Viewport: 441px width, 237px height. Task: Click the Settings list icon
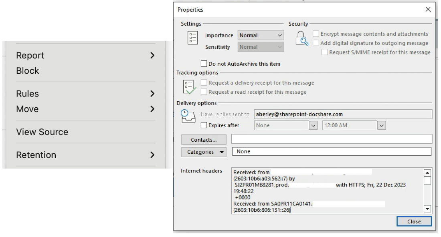193,38
